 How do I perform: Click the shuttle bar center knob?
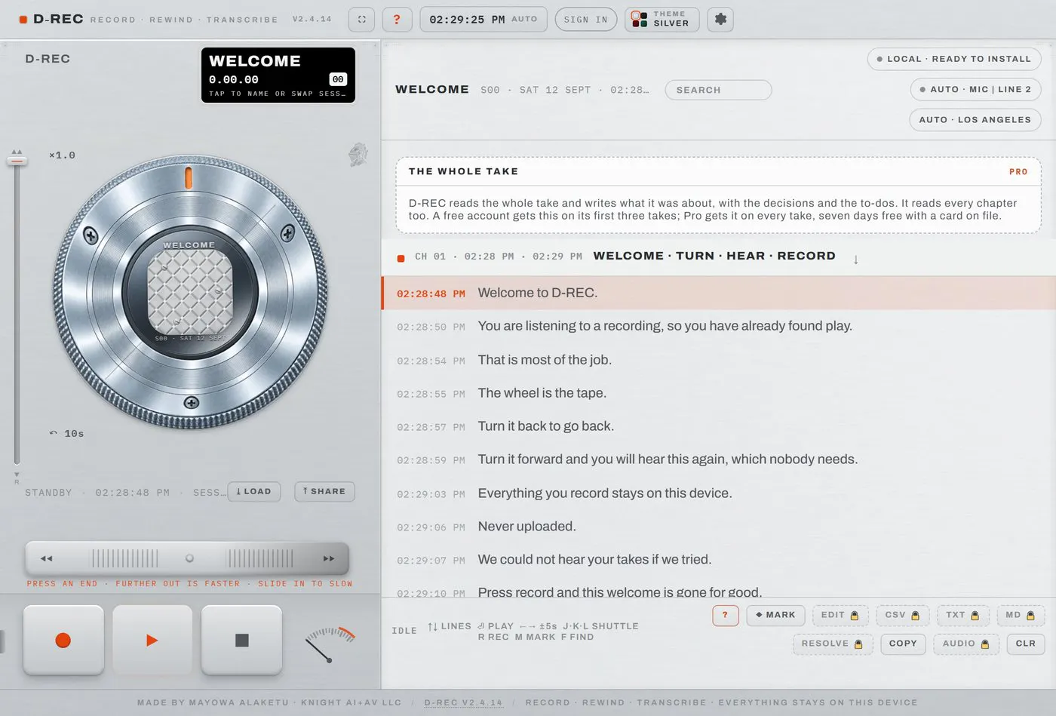[189, 559]
